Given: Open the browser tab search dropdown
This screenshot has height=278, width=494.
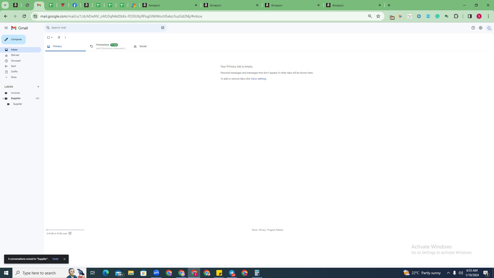Looking at the screenshot, I should [x=5, y=5].
